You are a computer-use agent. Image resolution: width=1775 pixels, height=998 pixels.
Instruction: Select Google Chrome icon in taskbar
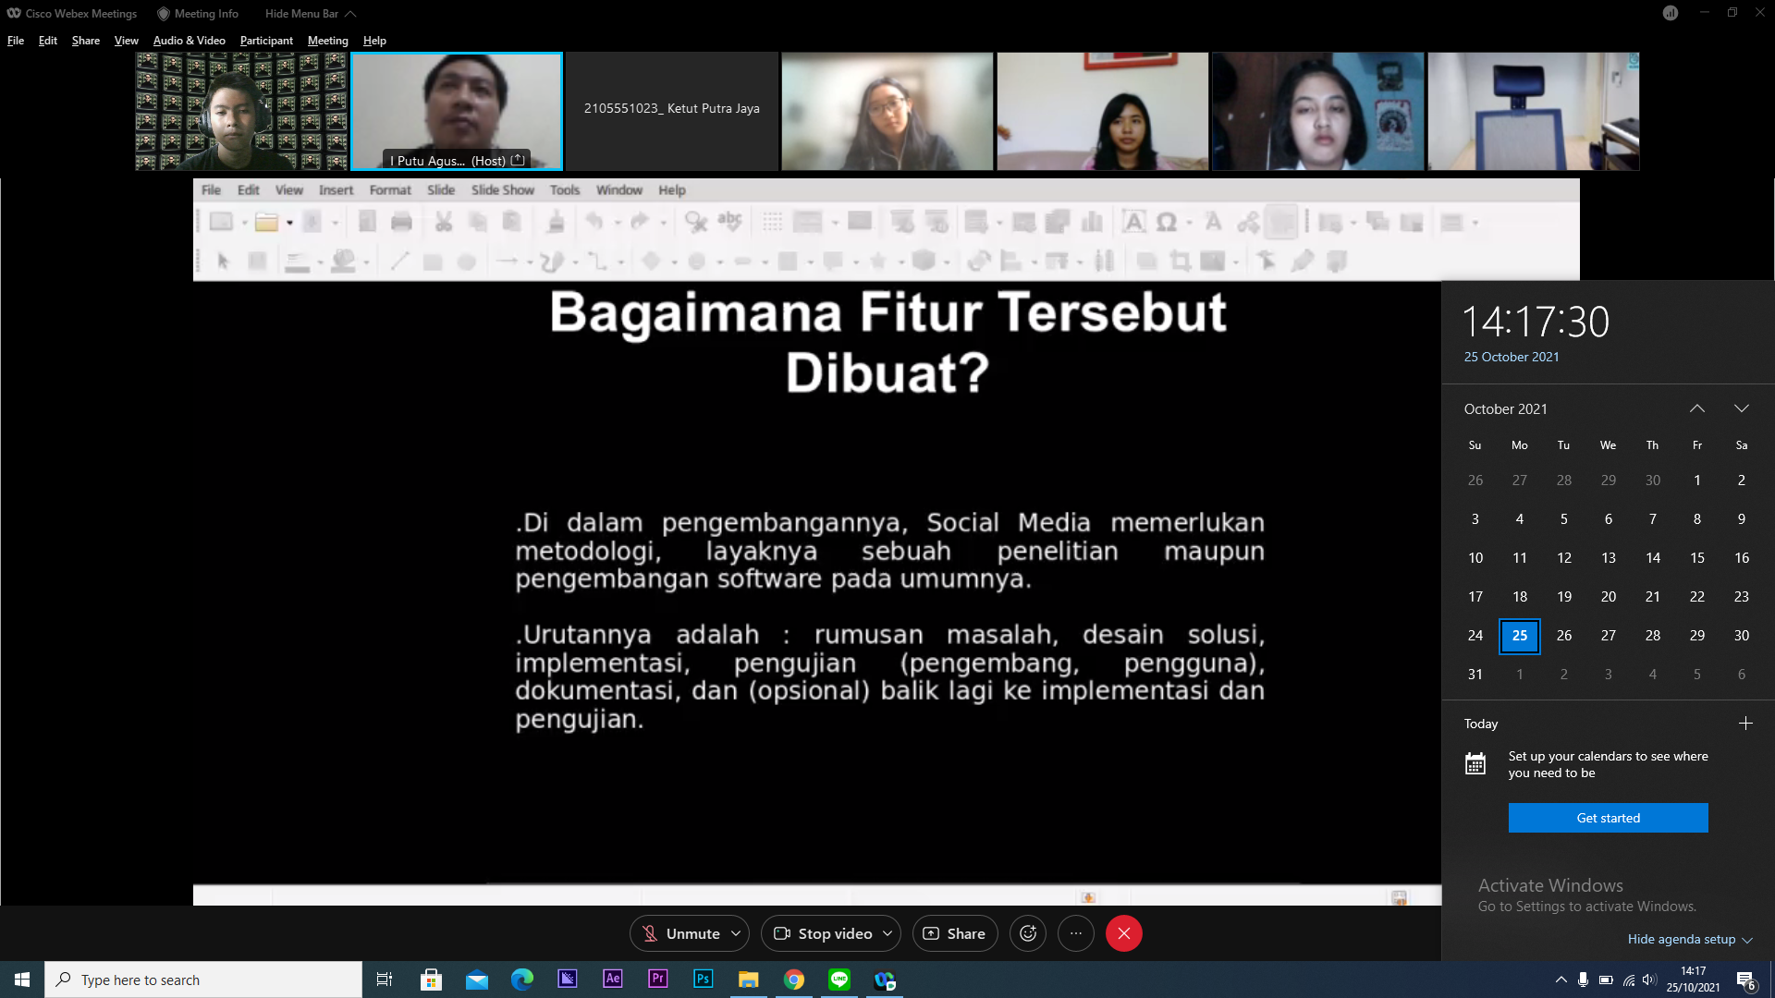click(793, 979)
